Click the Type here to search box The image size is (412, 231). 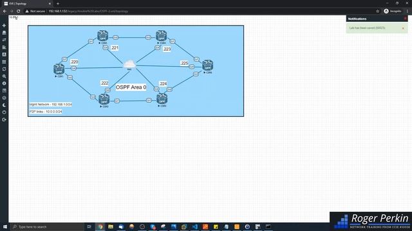tap(47, 227)
